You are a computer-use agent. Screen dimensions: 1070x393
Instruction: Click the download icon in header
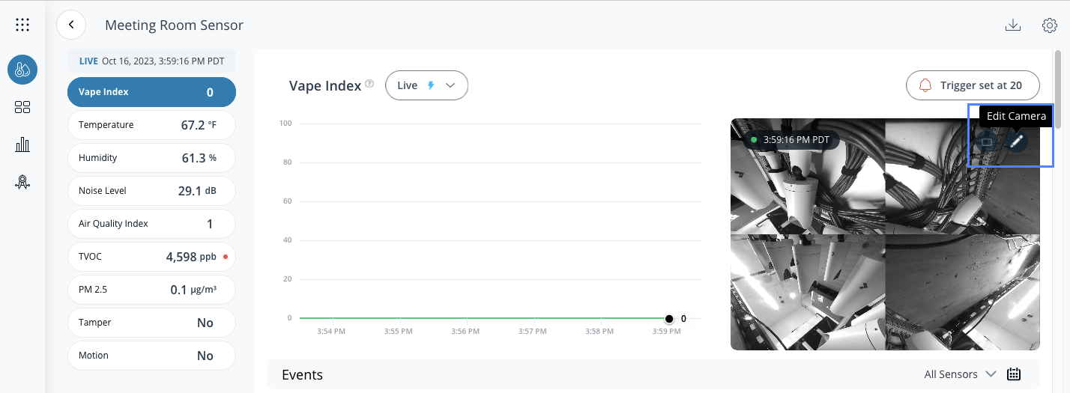(1013, 25)
